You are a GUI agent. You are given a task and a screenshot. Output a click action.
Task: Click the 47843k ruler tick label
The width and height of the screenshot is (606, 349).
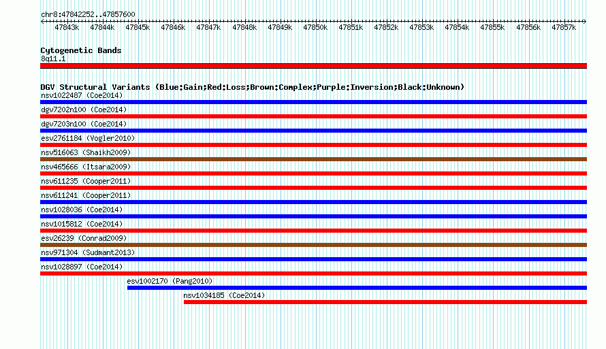pos(67,27)
